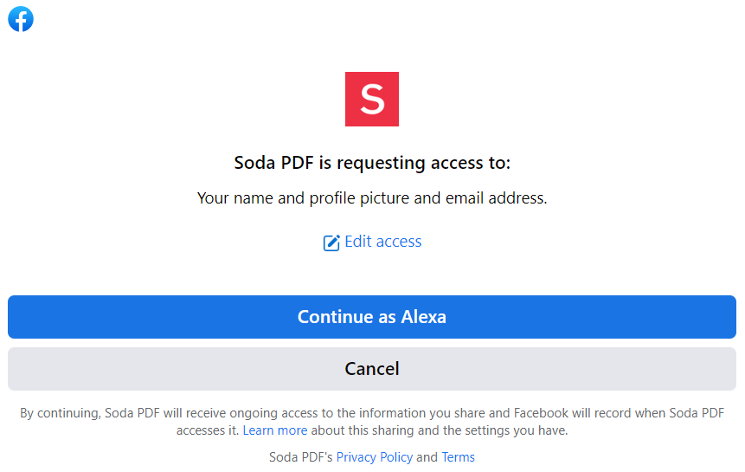745x472 pixels.
Task: Click the pencil icon beside Edit access
Action: (x=331, y=242)
